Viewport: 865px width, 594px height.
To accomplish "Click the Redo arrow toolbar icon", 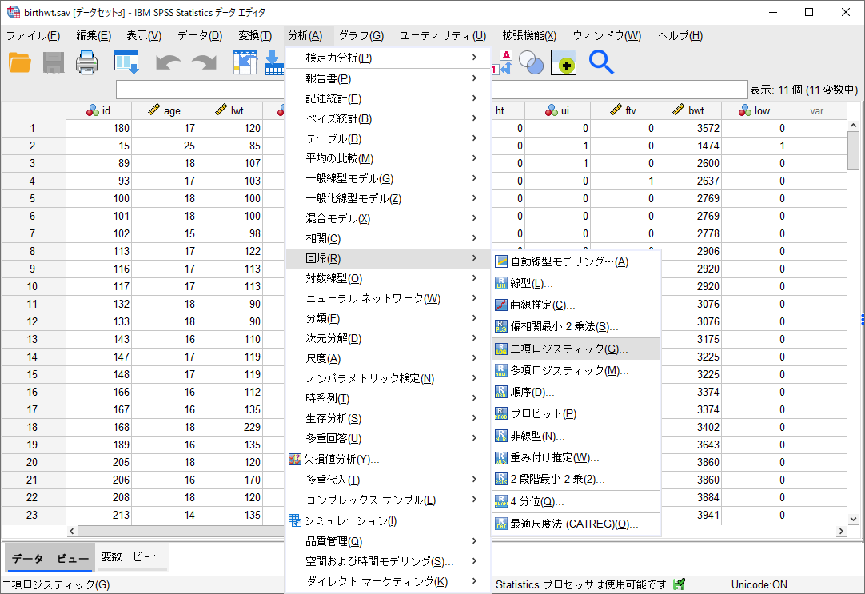I will (204, 62).
